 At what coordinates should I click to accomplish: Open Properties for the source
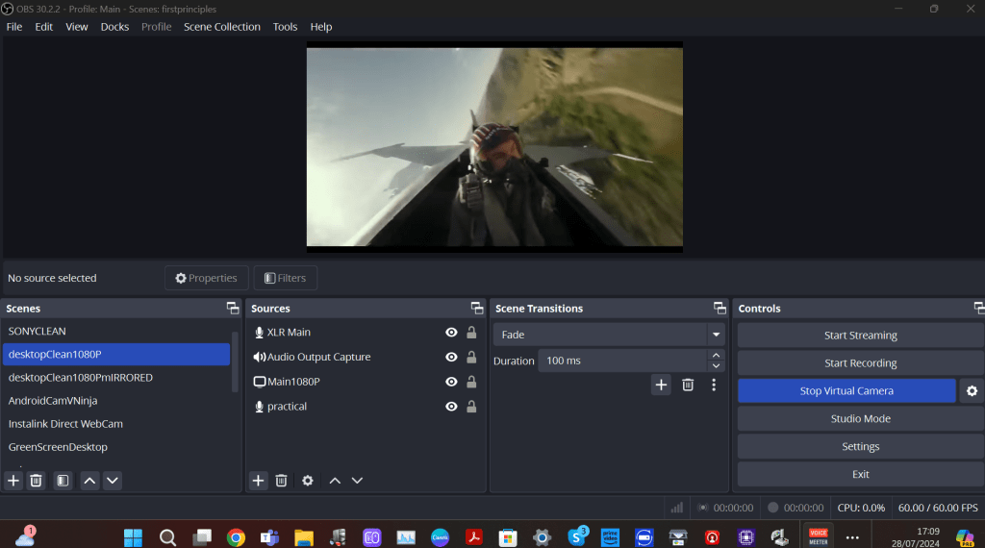tap(207, 278)
